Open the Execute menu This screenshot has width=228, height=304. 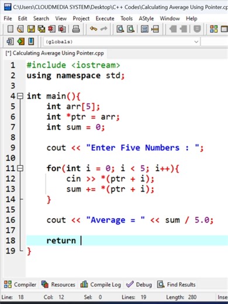(x=105, y=19)
